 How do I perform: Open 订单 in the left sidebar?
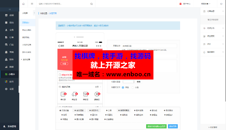[10, 37]
